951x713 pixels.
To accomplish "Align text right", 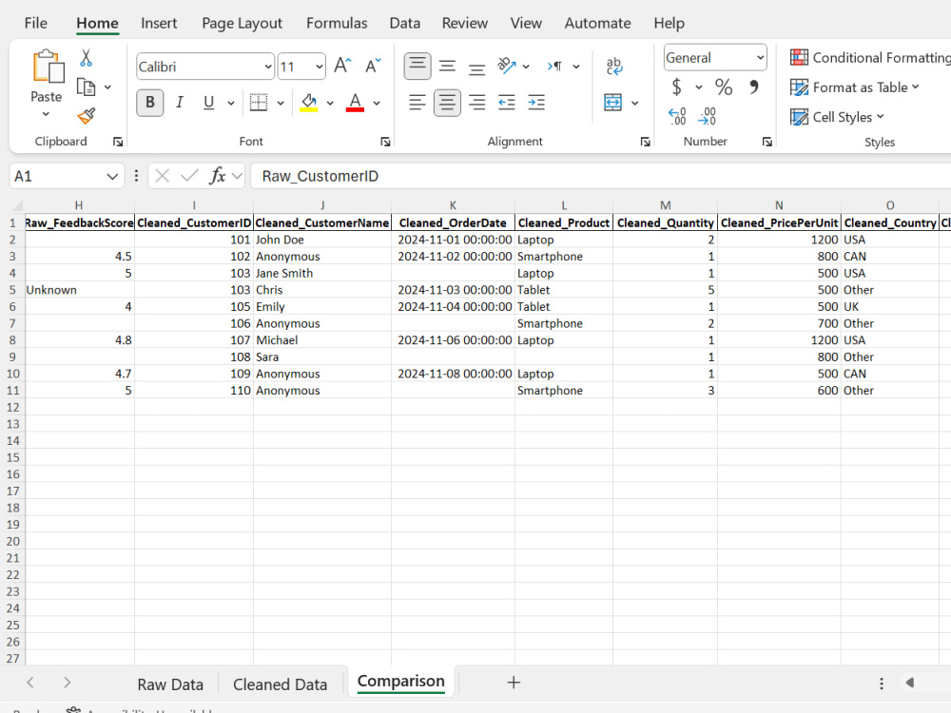I will pos(476,103).
